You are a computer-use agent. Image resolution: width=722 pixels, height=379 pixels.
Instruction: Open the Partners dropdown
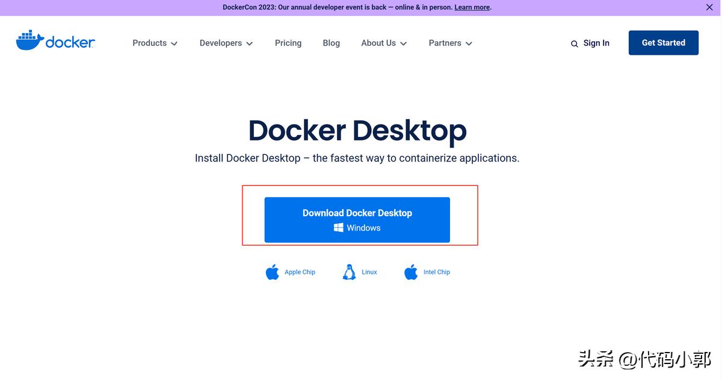[449, 43]
